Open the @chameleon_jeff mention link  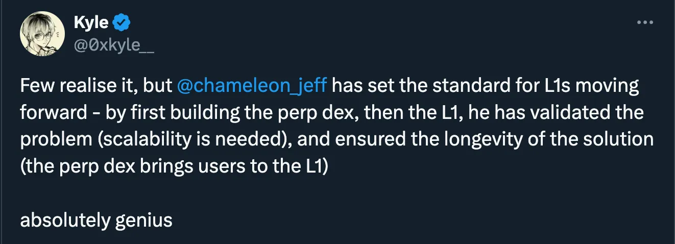[252, 85]
